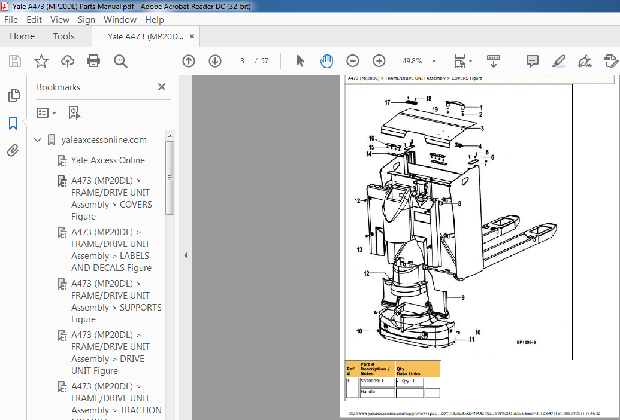The height and width of the screenshot is (420, 620).
Task: Activate the Hand pan tool
Action: click(x=326, y=61)
